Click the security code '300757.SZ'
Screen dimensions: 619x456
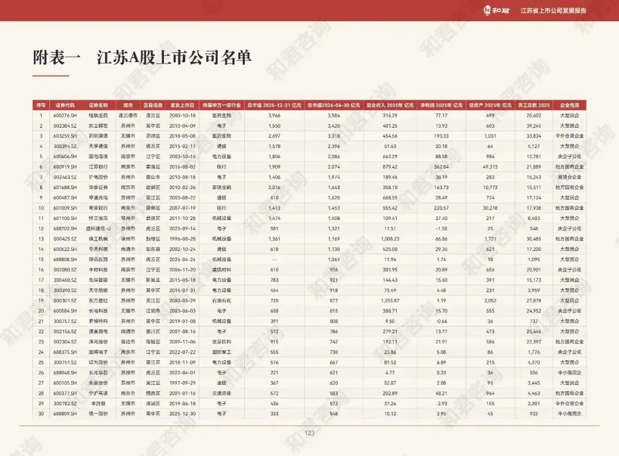pos(65,321)
